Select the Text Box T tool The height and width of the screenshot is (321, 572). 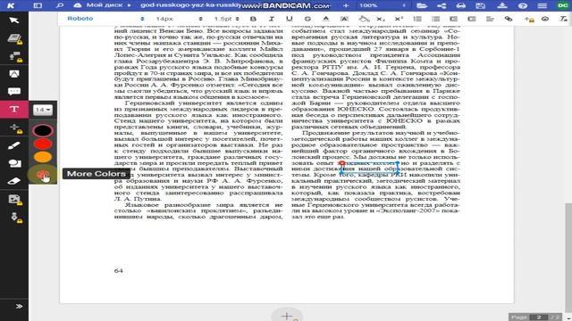(x=14, y=109)
